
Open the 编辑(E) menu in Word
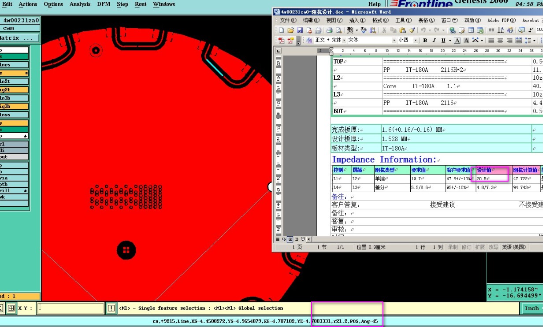click(x=311, y=20)
